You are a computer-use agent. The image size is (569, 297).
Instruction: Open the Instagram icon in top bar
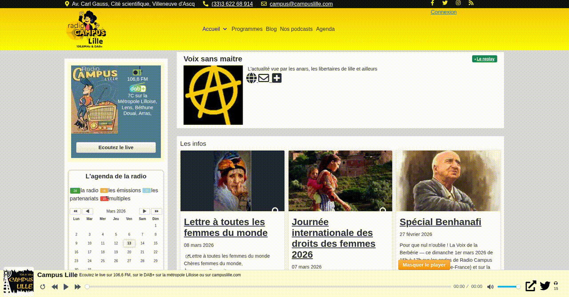(458, 3)
